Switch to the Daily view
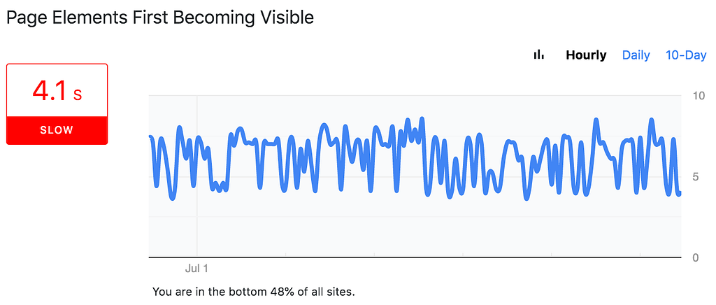 click(x=636, y=55)
